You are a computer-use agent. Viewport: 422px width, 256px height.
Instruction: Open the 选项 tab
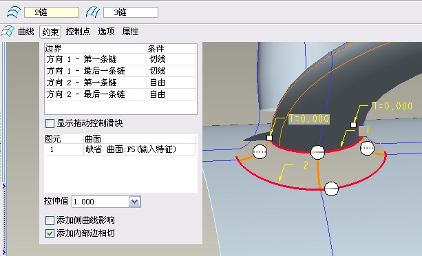click(106, 32)
